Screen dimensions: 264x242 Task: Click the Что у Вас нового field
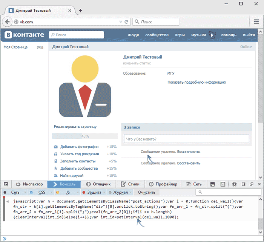(x=186, y=139)
